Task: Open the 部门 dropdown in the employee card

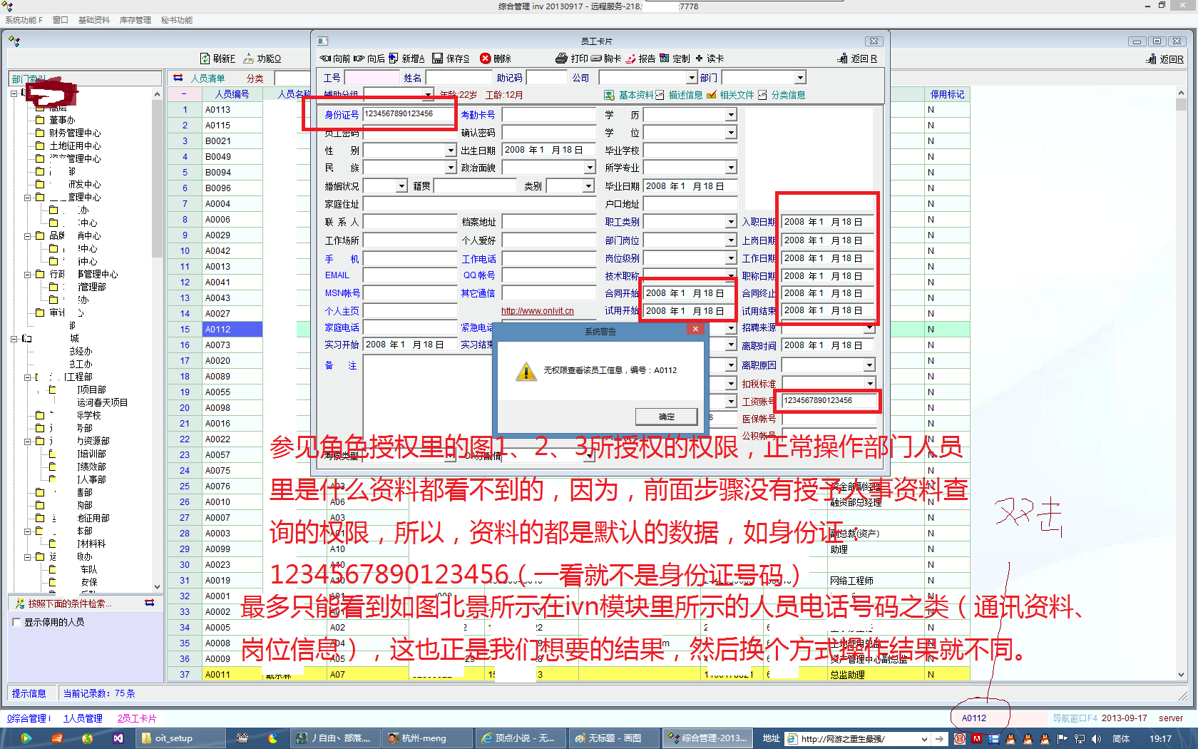Action: [x=800, y=78]
